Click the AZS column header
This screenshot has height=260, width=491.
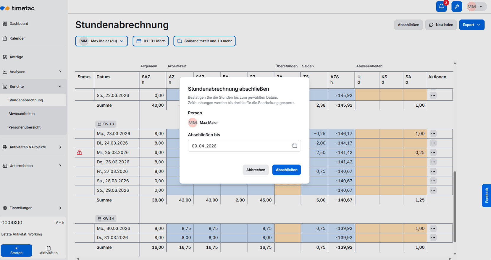click(x=341, y=79)
